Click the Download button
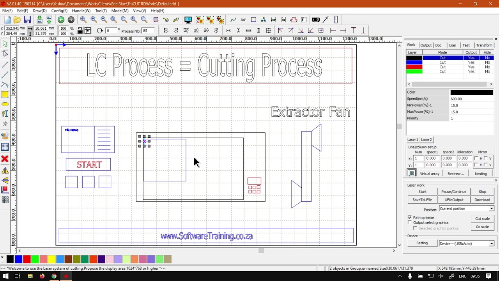This screenshot has width=499, height=281. click(482, 200)
